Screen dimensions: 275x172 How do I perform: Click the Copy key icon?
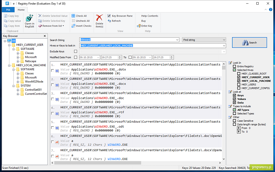[x=6, y=16]
